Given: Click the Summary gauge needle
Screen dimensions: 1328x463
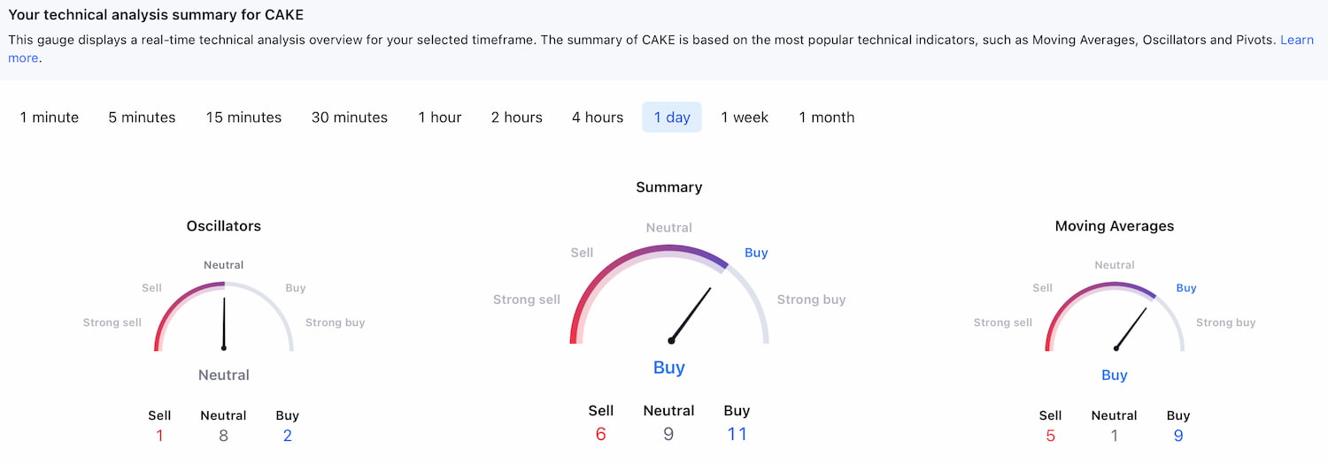Looking at the screenshot, I should pyautogui.click(x=691, y=315).
